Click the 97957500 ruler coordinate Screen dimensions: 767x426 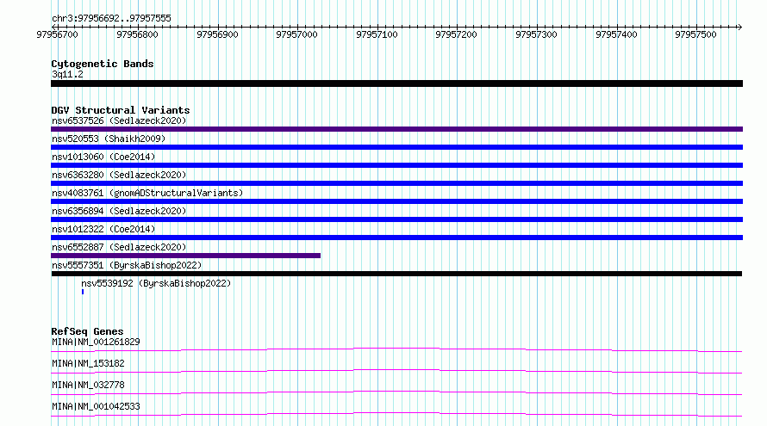[x=695, y=34]
